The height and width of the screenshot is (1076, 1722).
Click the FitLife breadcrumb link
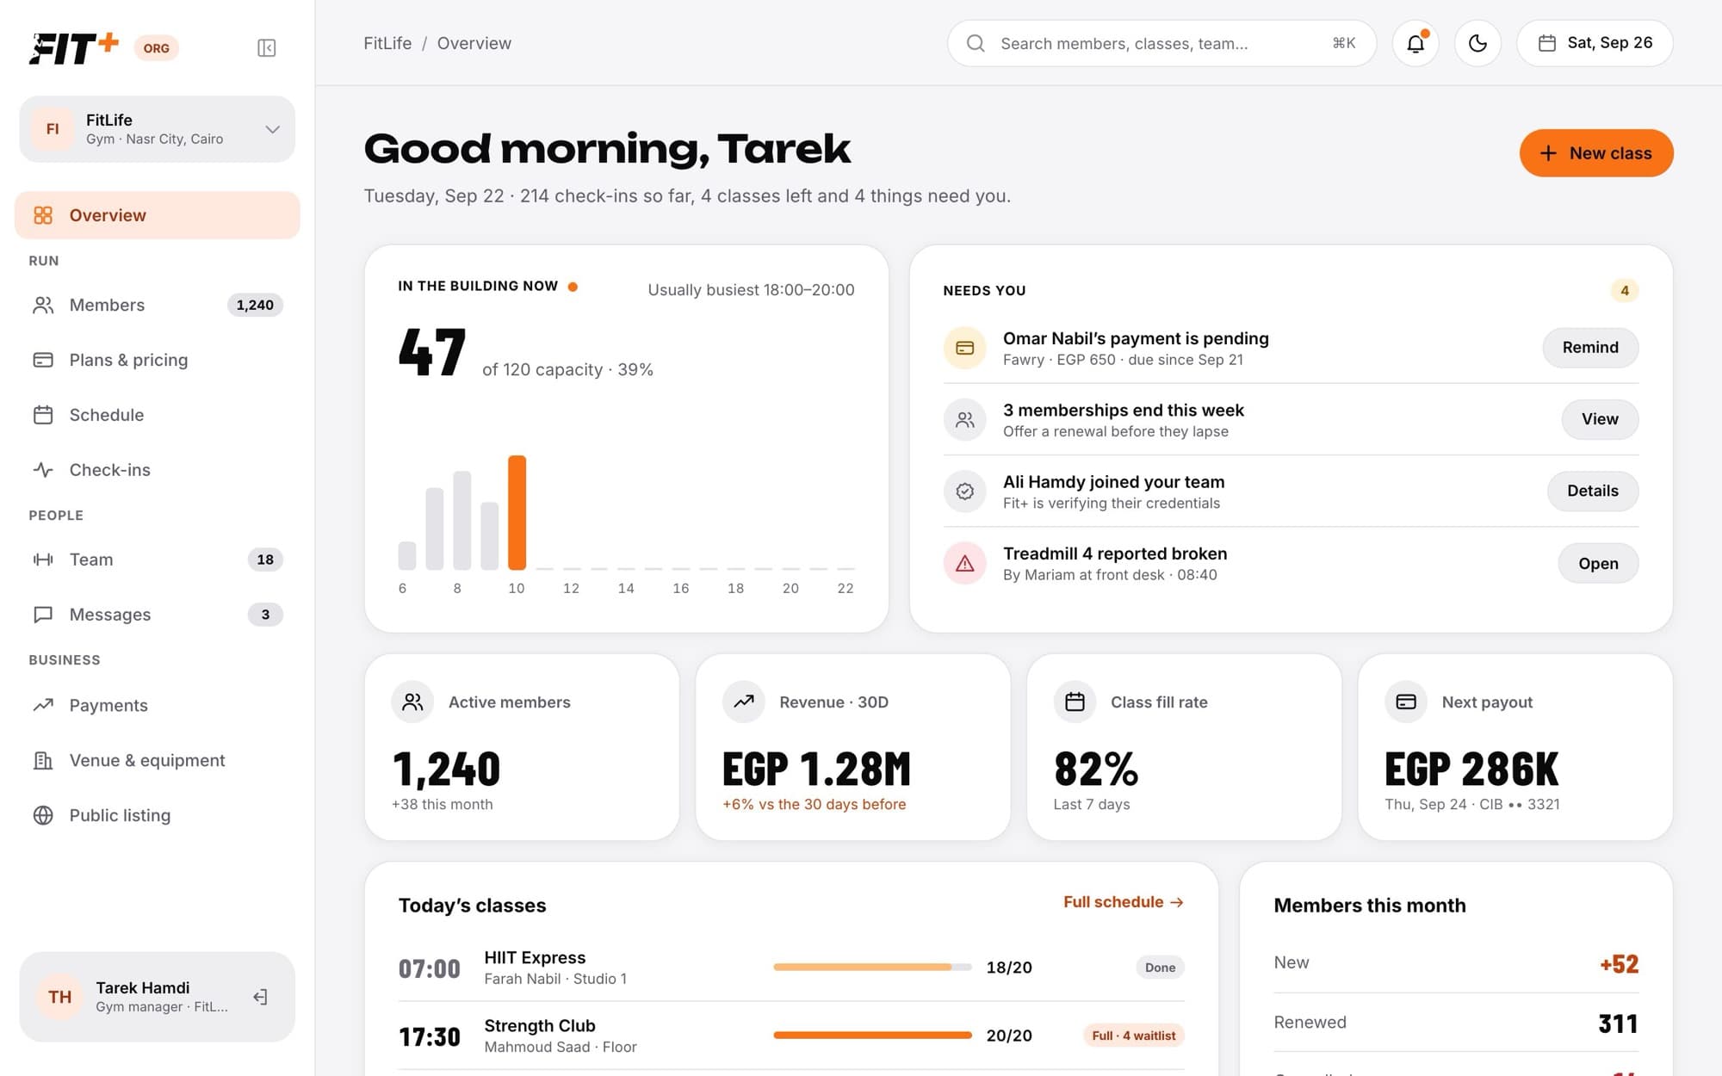click(x=387, y=43)
